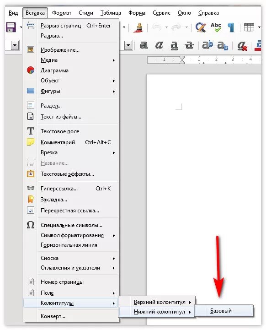
Task: Click the highlighted Колонтитулы menu item
Action: tap(71, 303)
